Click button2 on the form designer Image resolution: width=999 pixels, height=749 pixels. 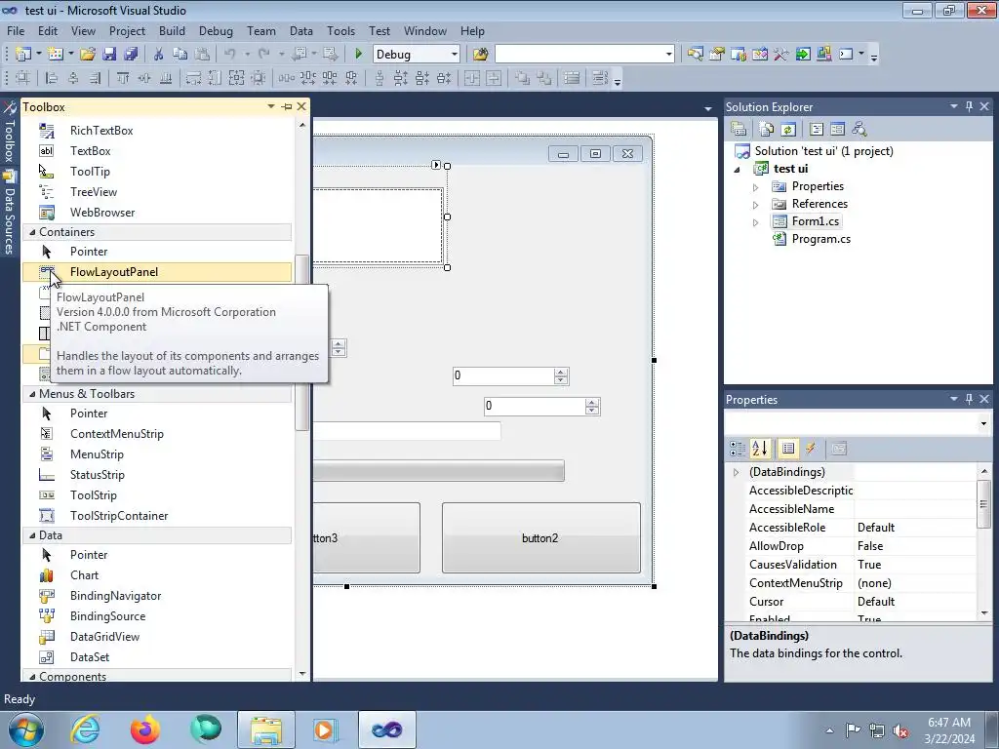click(540, 537)
